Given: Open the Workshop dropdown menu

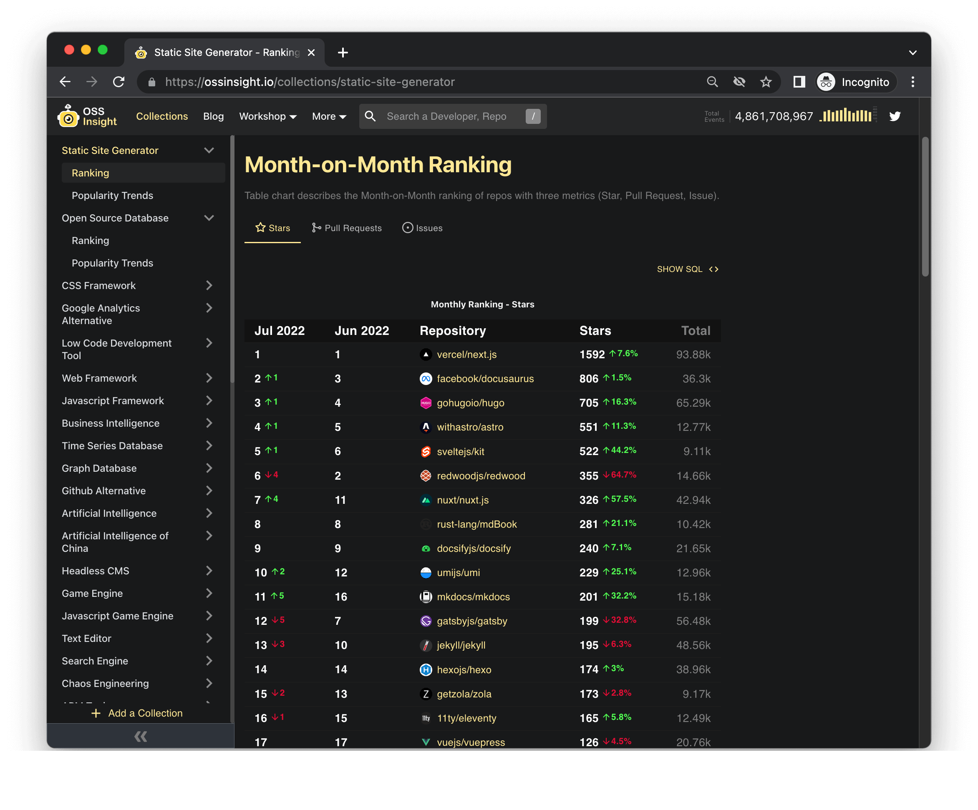Looking at the screenshot, I should click(268, 116).
